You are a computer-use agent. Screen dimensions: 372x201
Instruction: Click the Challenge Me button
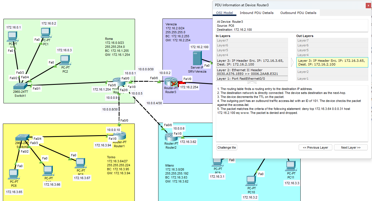tap(226, 147)
